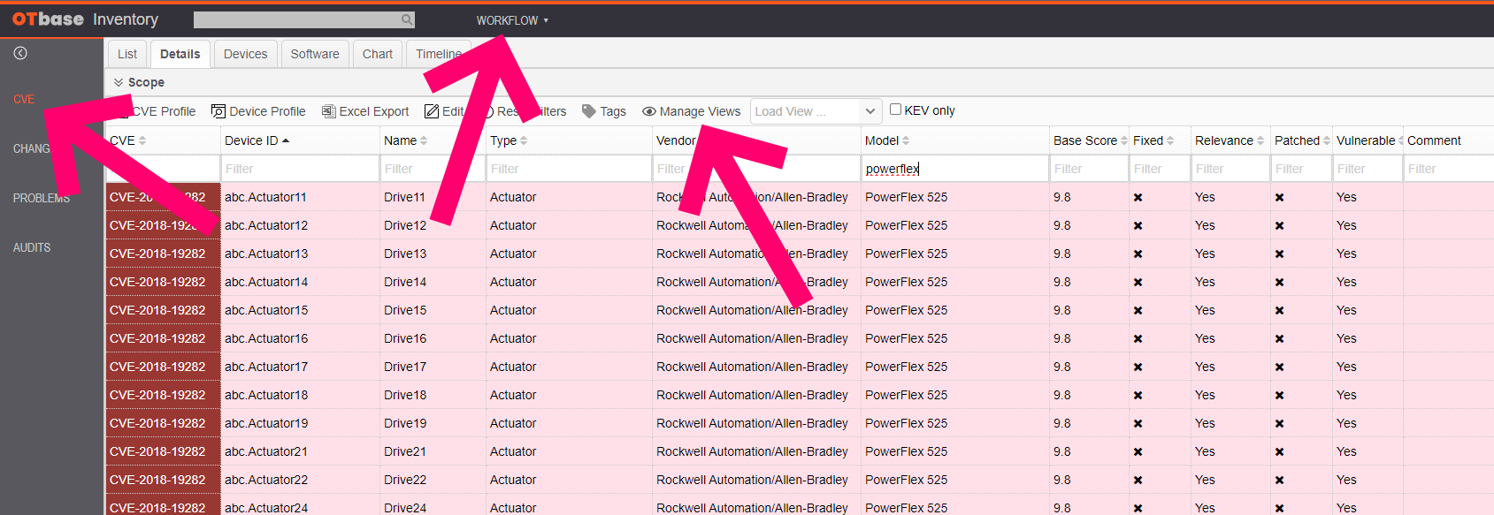Sort by Device ID column arrow
This screenshot has width=1494, height=515.
(x=286, y=140)
